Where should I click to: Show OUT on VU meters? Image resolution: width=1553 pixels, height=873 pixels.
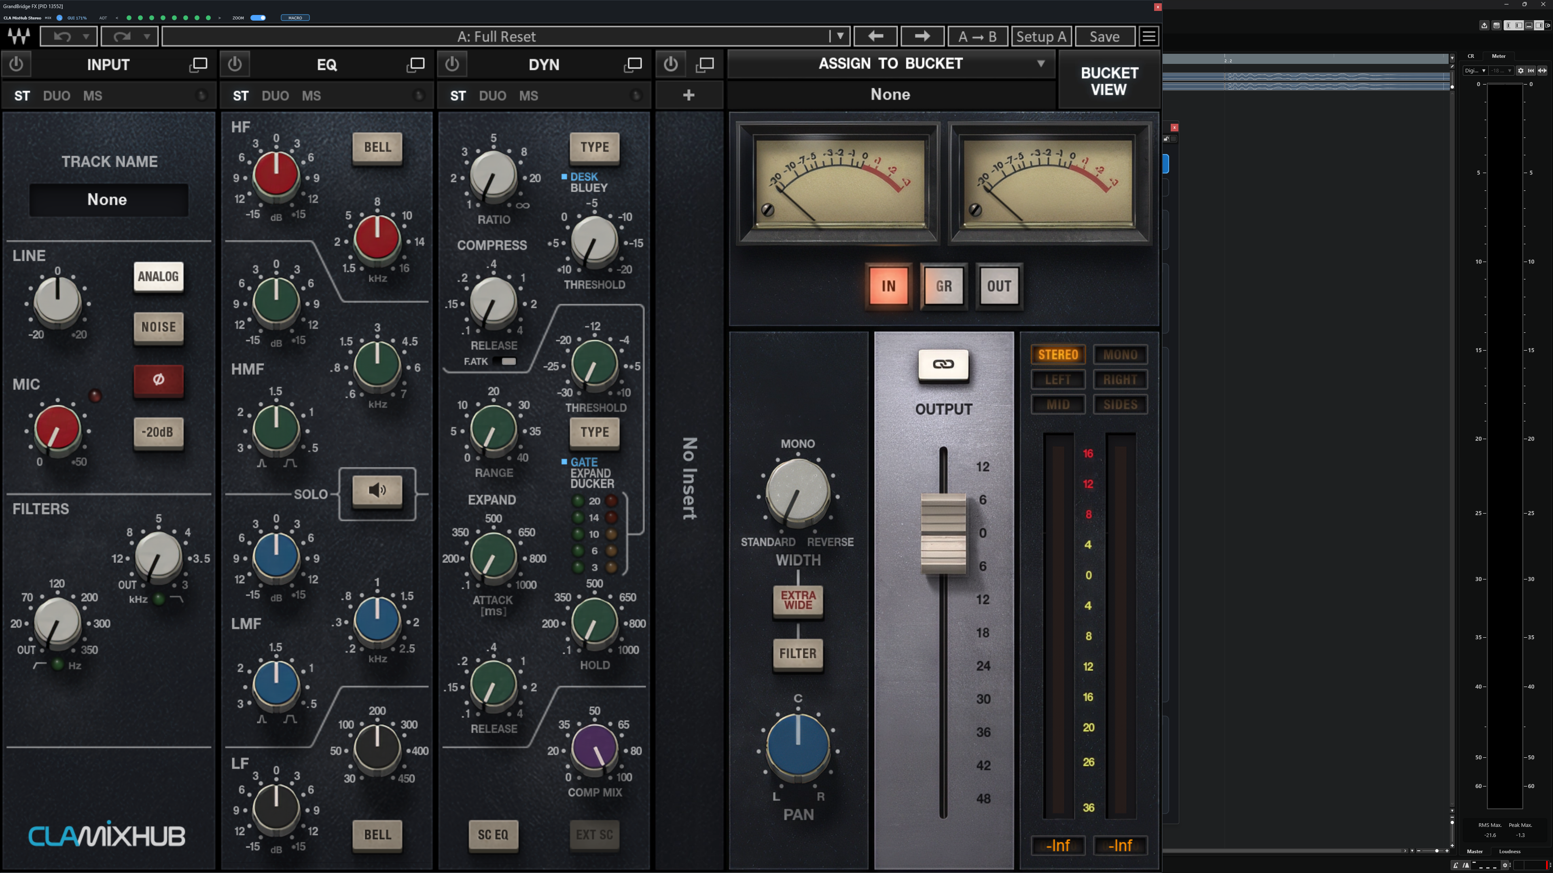(999, 286)
